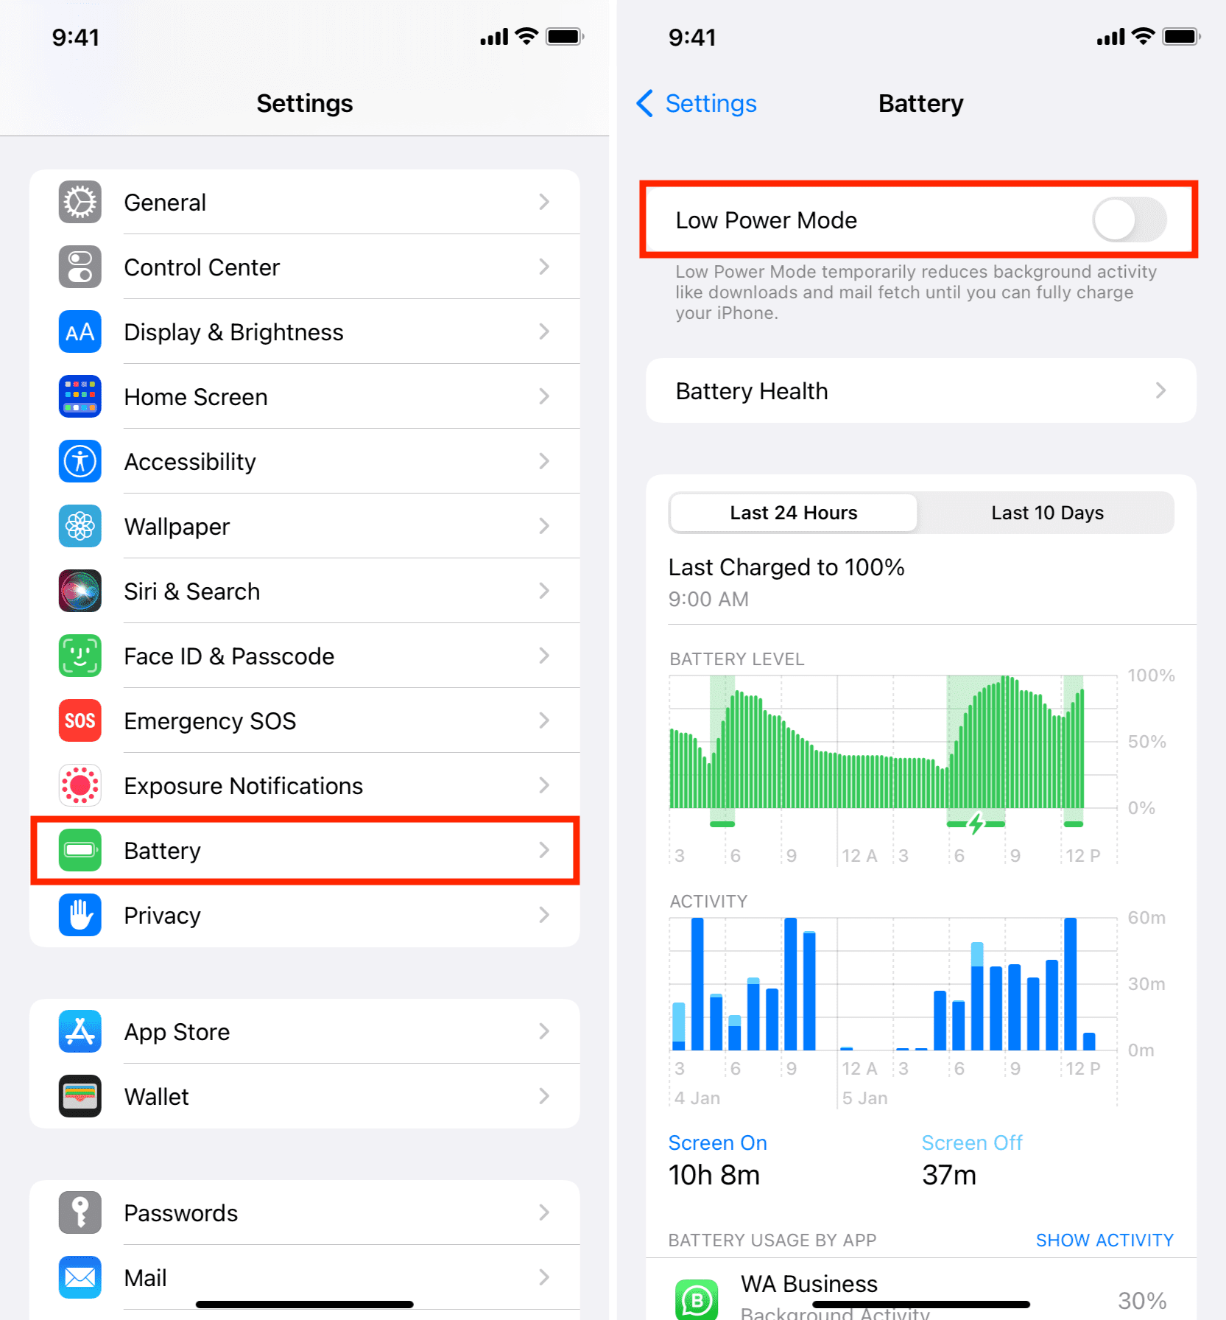The image size is (1226, 1320).
Task: Open Wallpaper row chevron
Action: pos(544,526)
